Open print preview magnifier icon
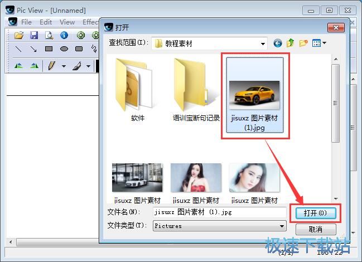 49,35
